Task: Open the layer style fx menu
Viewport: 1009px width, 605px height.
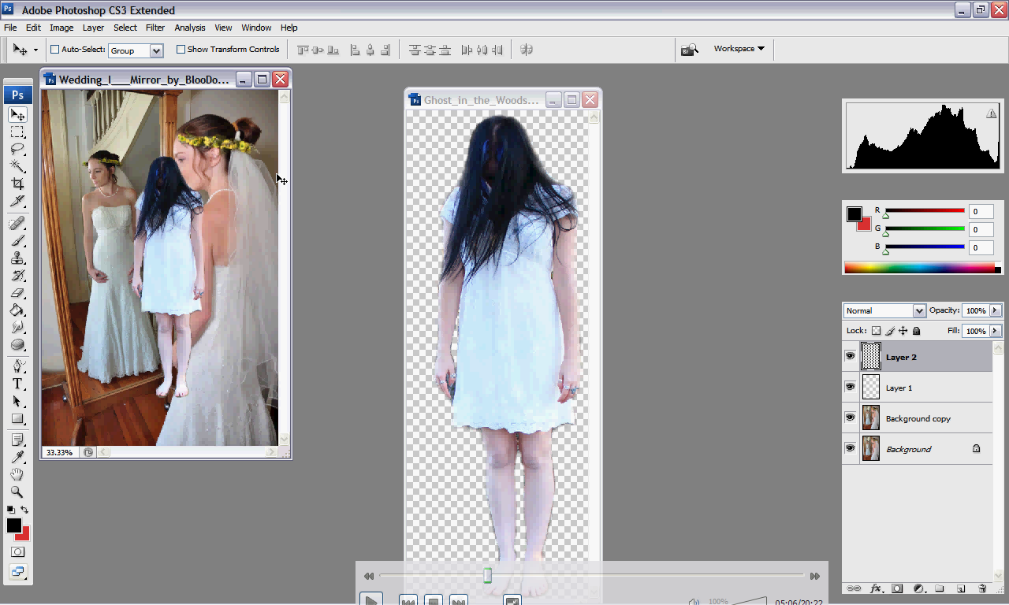Action: 876,588
